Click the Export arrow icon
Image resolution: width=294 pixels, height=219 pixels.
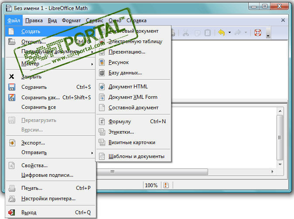(x=12, y=143)
